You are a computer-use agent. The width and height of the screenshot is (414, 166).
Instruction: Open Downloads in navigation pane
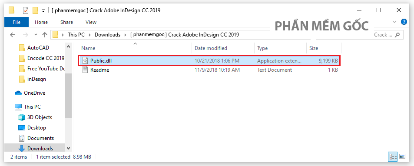(40, 149)
